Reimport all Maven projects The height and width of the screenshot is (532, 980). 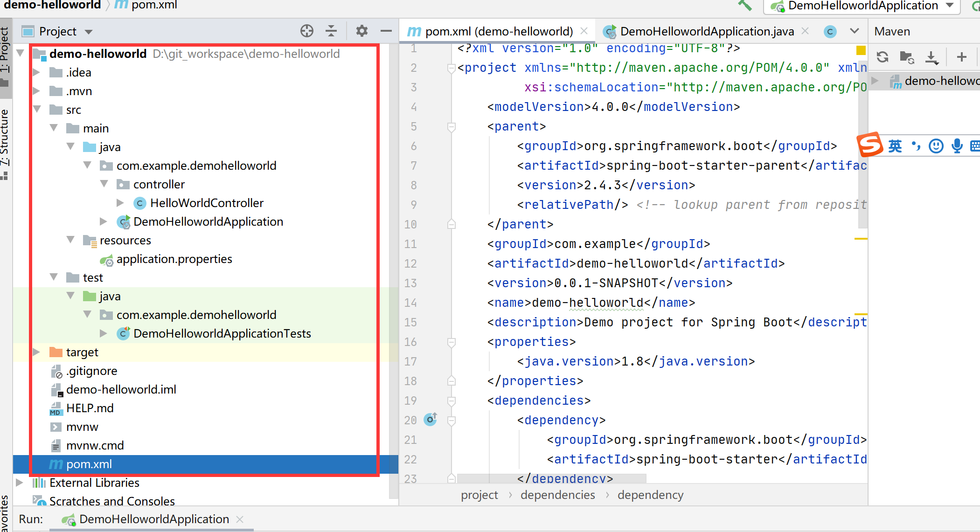pyautogui.click(x=882, y=57)
